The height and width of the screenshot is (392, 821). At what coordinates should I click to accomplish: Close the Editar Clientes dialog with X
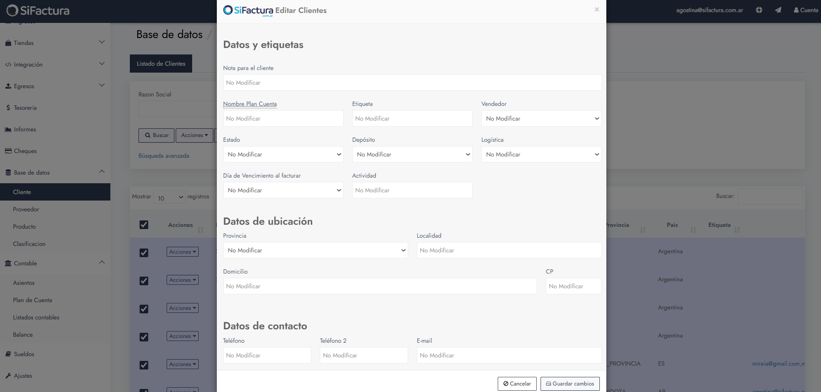(597, 10)
